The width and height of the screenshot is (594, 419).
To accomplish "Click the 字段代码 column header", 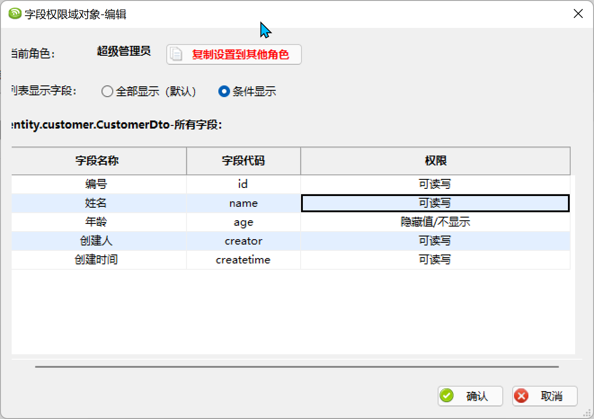I will [244, 160].
